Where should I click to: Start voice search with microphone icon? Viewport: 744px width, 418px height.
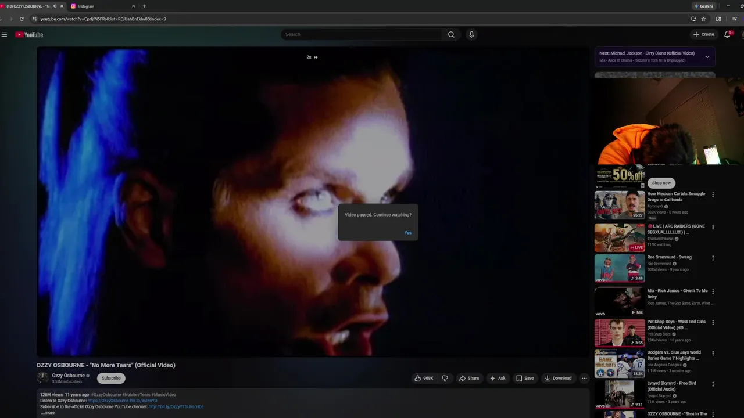coord(471,34)
